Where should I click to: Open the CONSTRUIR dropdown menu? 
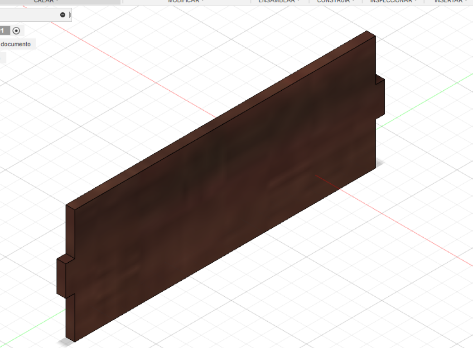pyautogui.click(x=336, y=1)
